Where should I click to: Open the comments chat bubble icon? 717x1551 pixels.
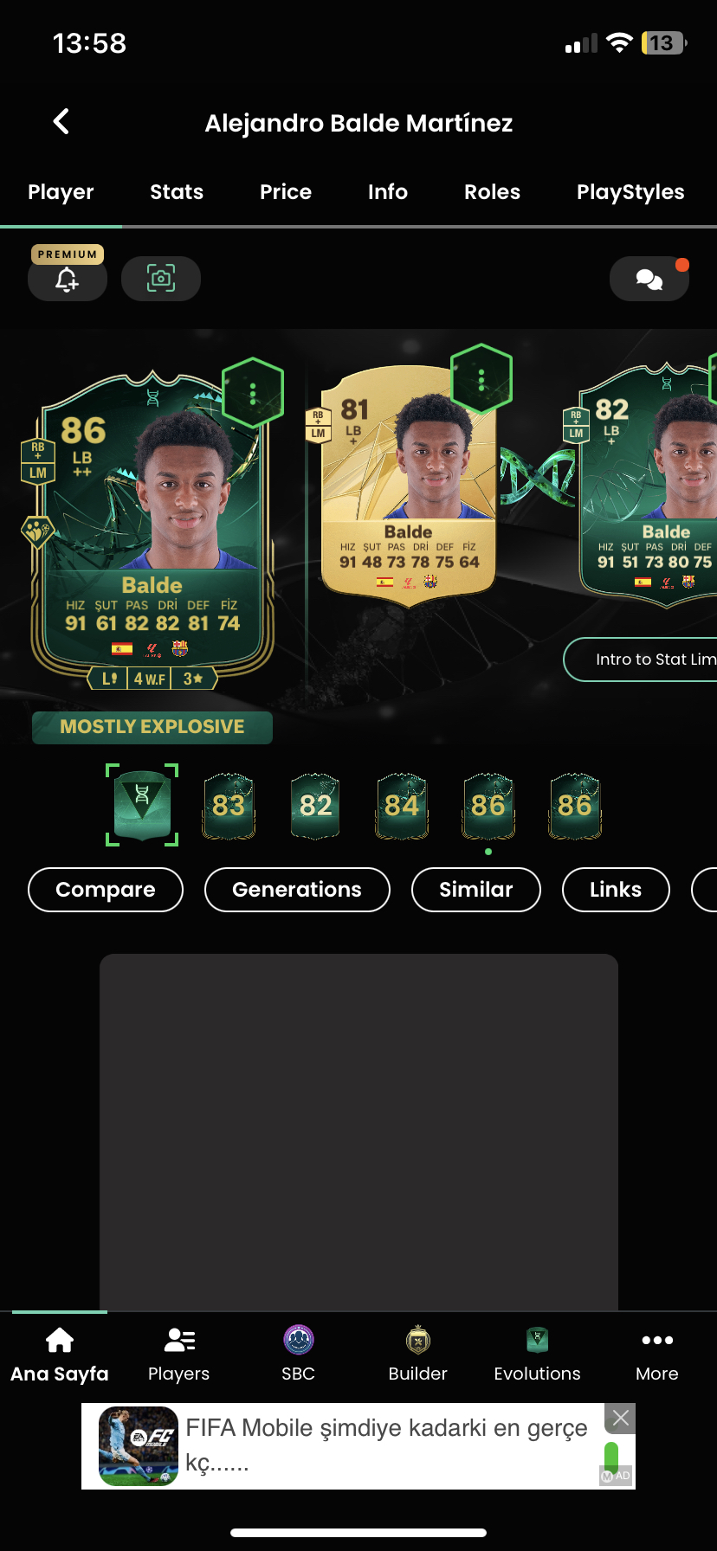tap(649, 279)
